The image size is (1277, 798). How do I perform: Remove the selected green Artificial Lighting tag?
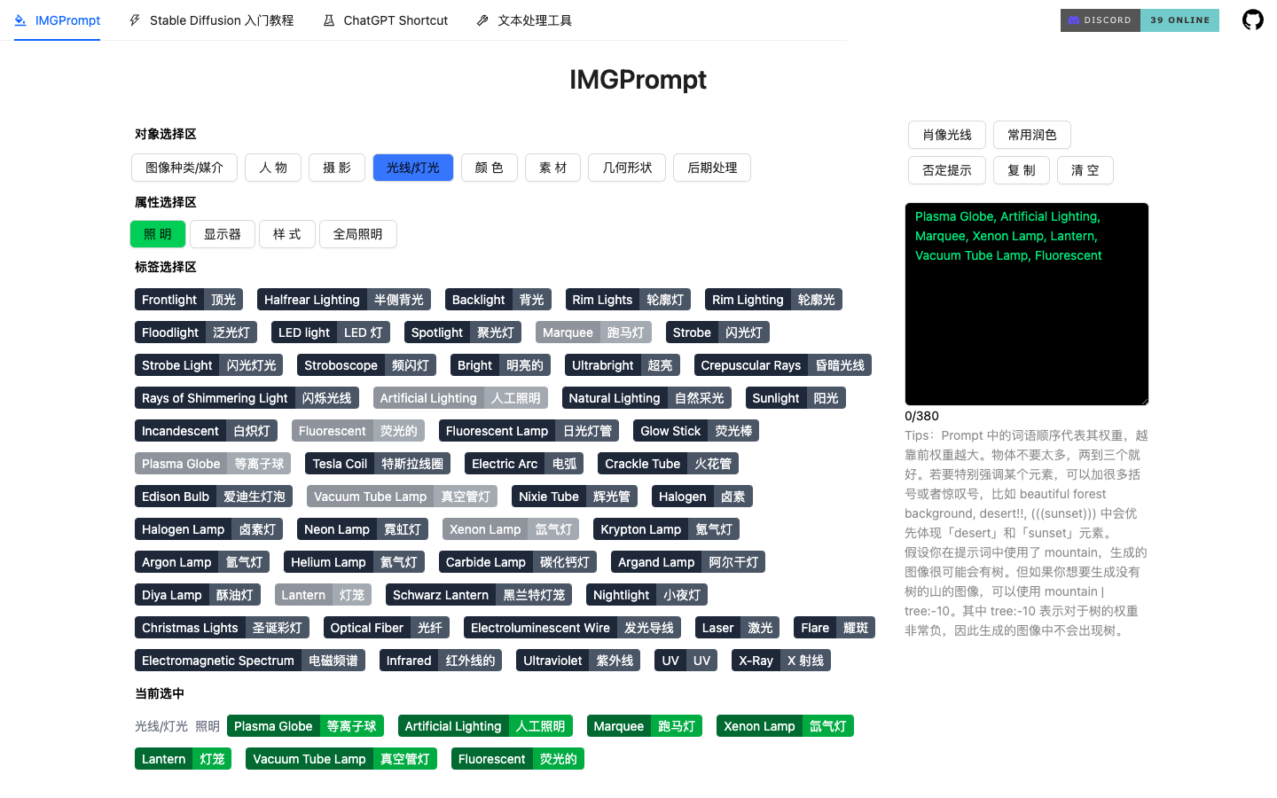(x=485, y=726)
